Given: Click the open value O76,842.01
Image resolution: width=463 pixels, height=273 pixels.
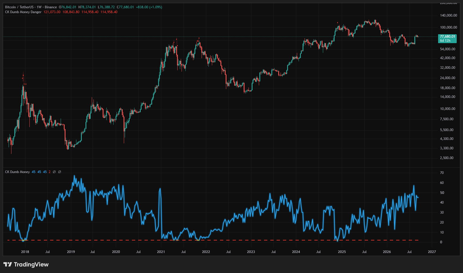Looking at the screenshot, I should [x=67, y=7].
